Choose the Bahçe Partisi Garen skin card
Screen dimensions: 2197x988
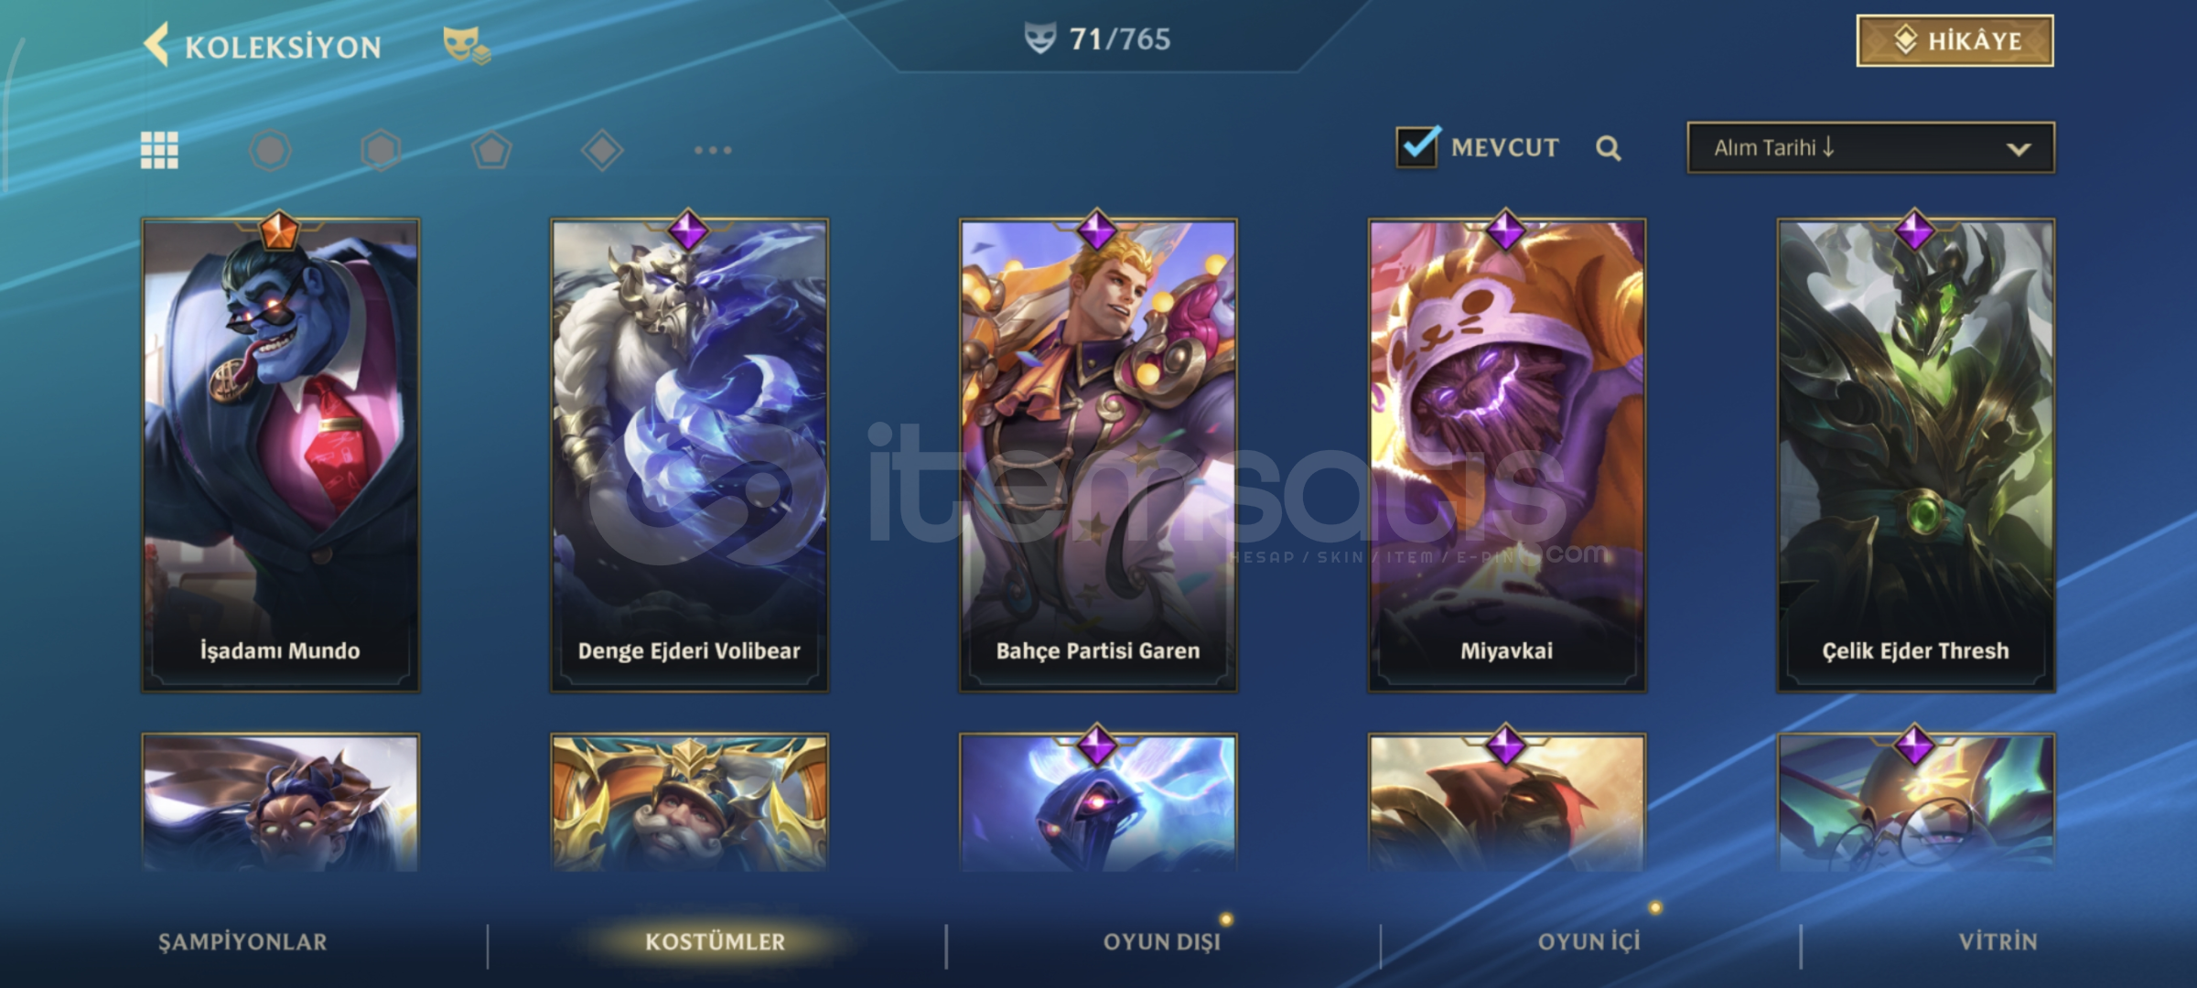(1098, 455)
